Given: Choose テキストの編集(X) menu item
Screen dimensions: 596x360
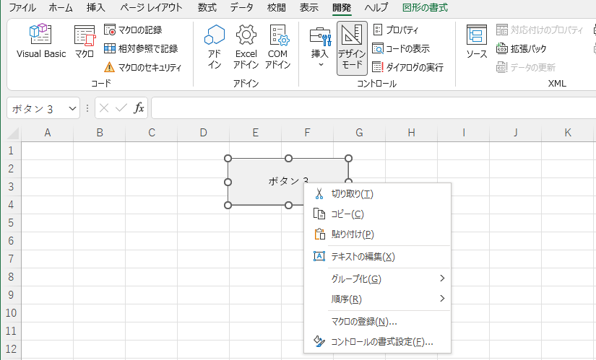Looking at the screenshot, I should pos(377,257).
